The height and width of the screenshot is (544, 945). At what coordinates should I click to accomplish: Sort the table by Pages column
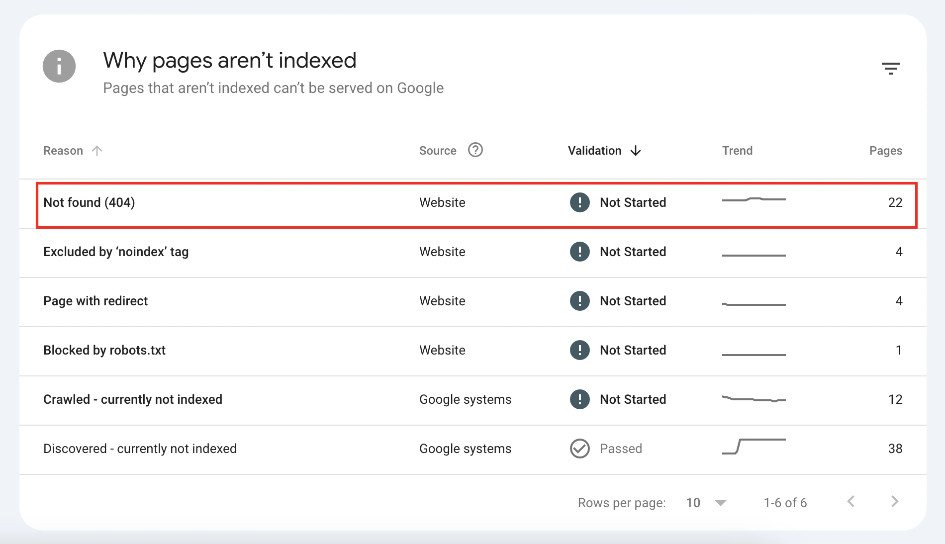(x=885, y=151)
